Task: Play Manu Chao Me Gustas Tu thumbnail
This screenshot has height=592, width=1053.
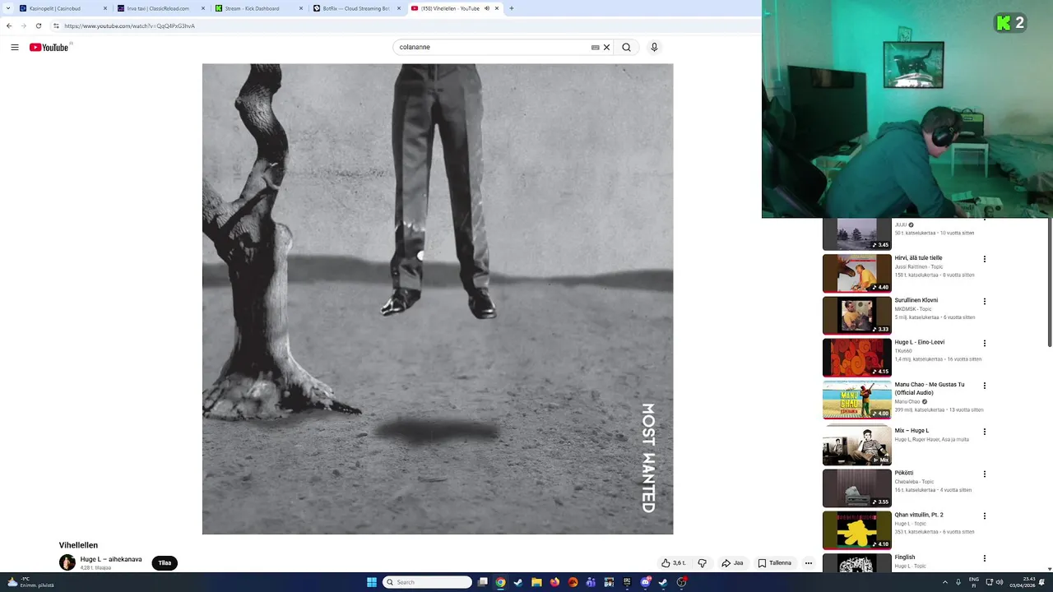Action: (x=856, y=400)
